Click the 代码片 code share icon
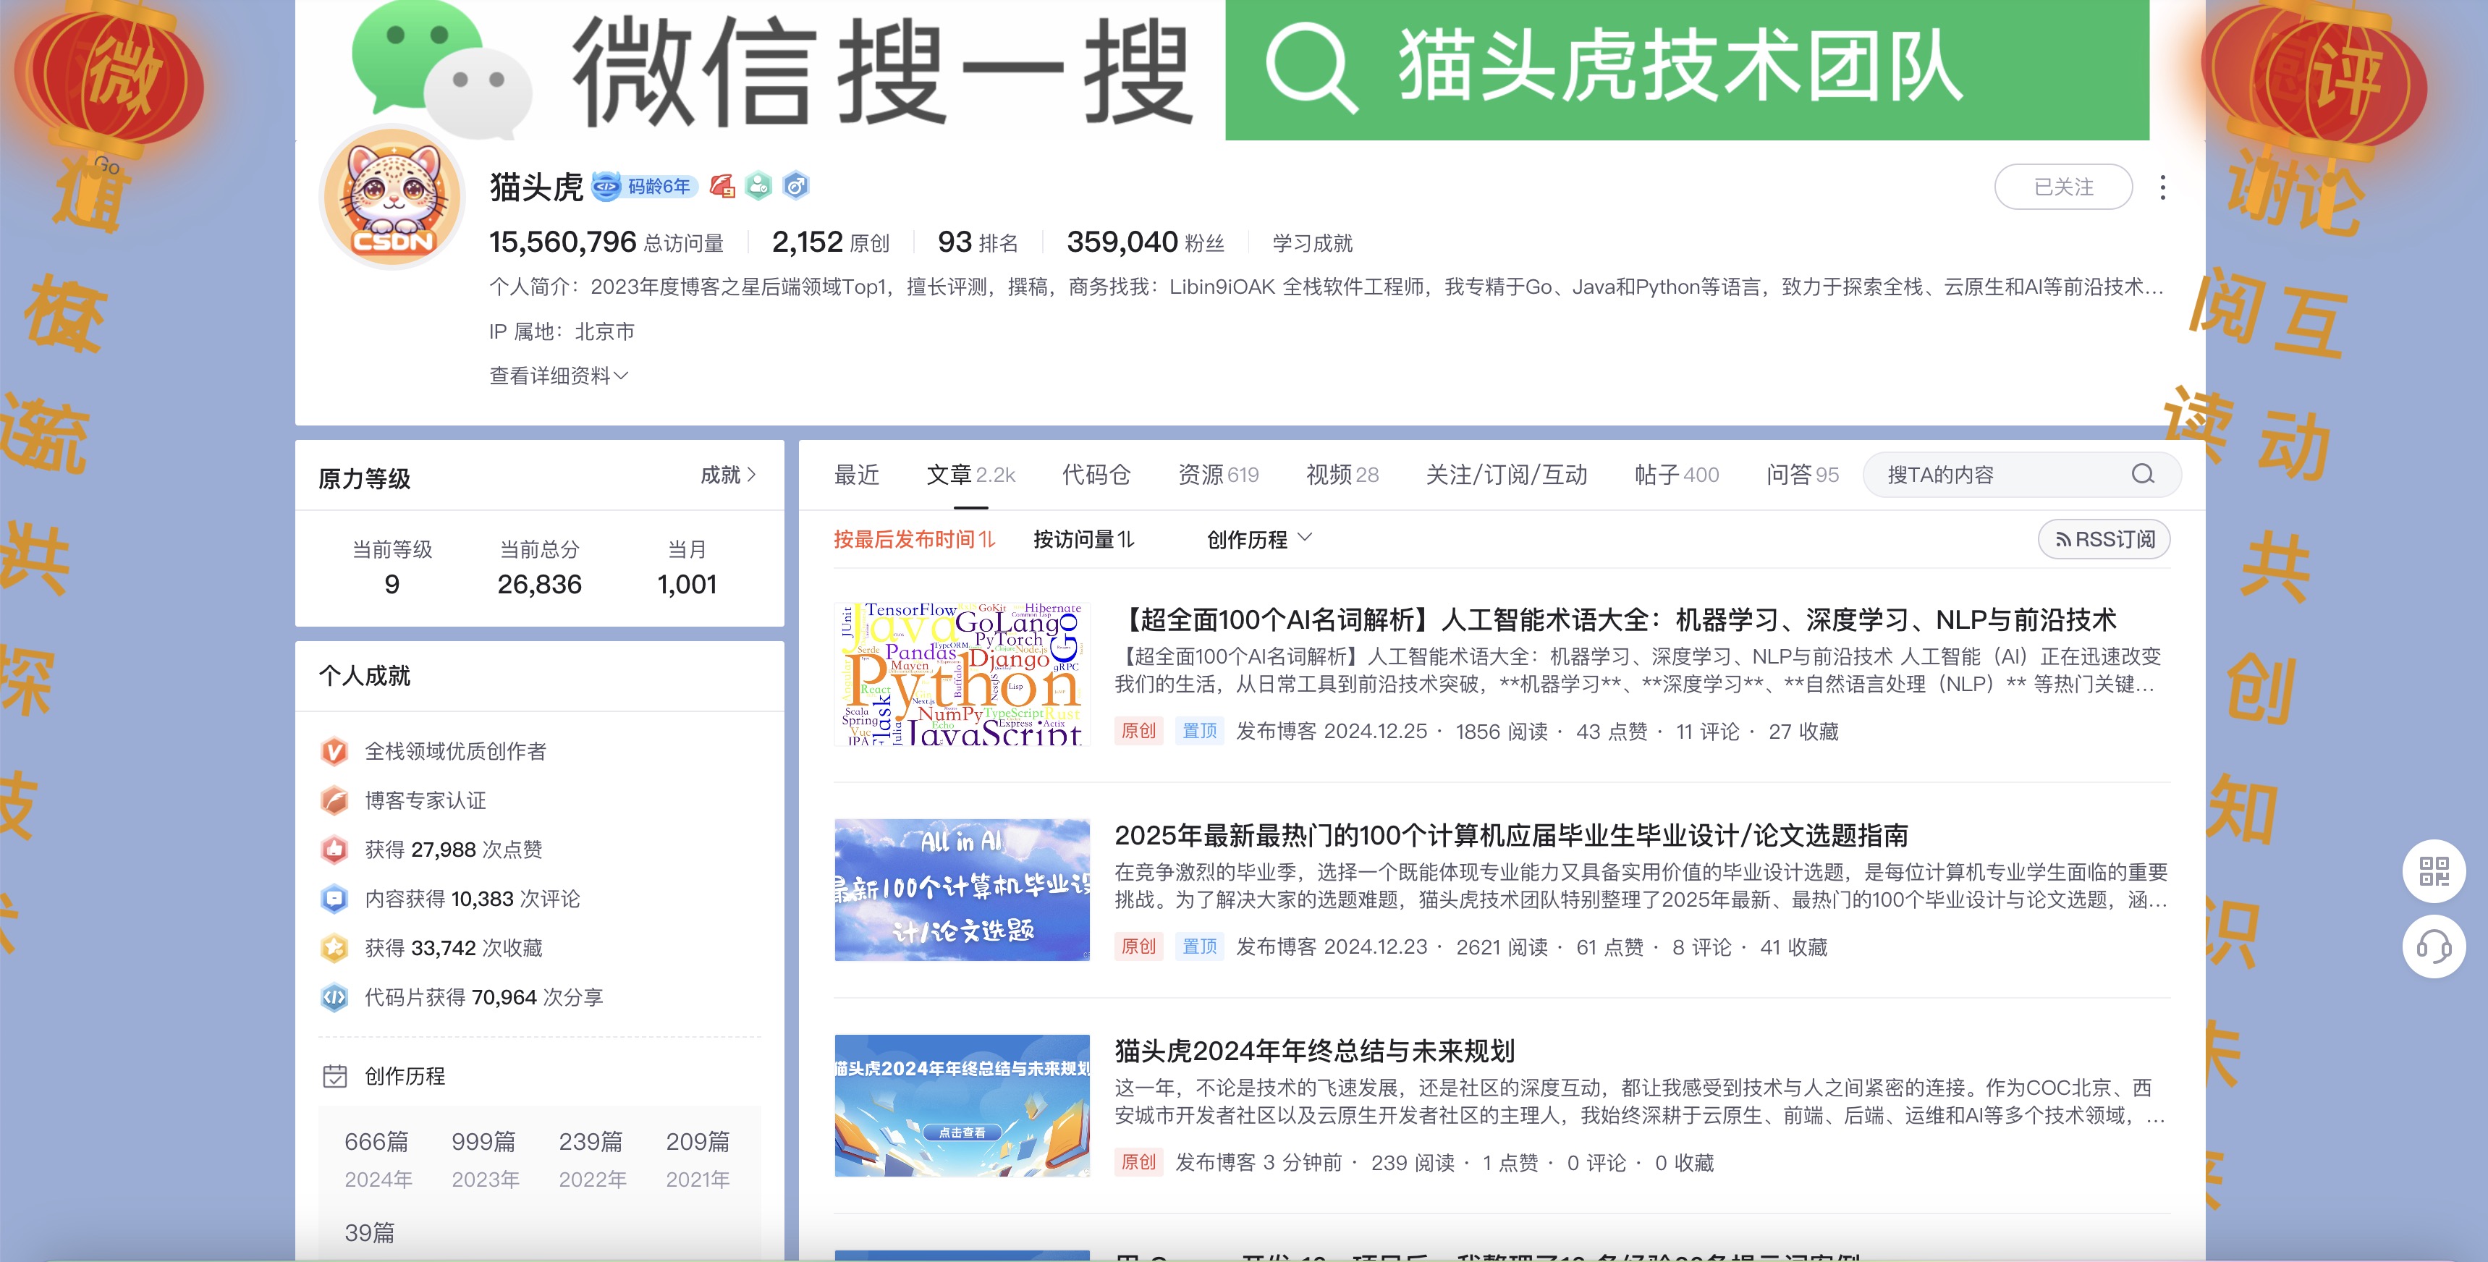 click(x=334, y=997)
